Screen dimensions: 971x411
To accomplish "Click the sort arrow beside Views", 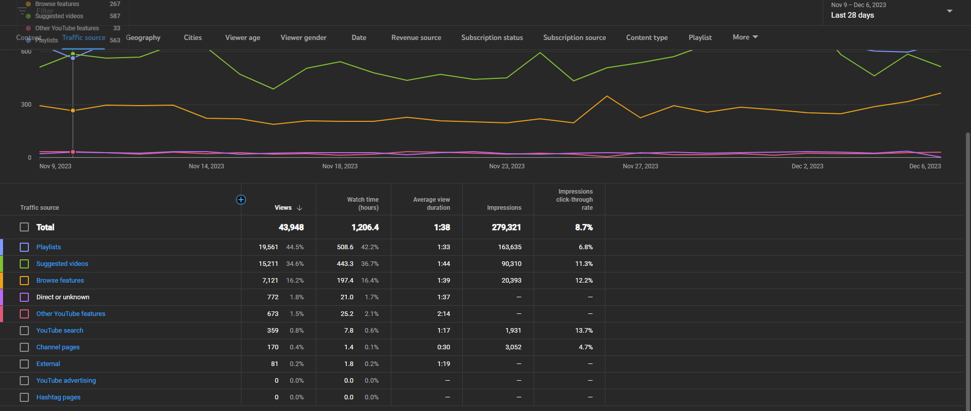I will click(x=300, y=208).
